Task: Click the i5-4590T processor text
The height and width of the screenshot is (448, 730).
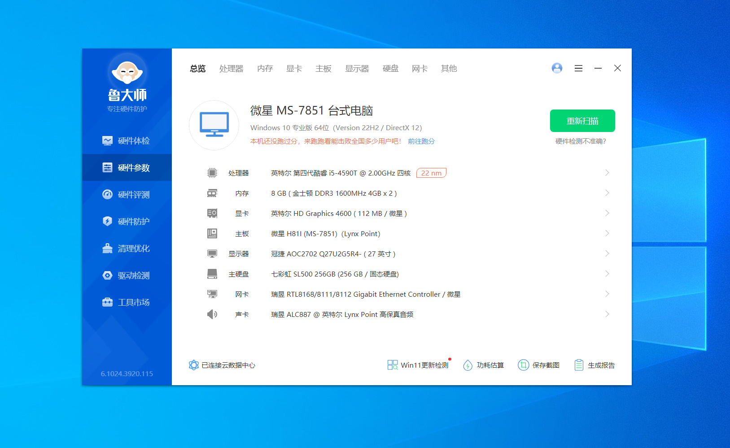Action: pyautogui.click(x=341, y=173)
